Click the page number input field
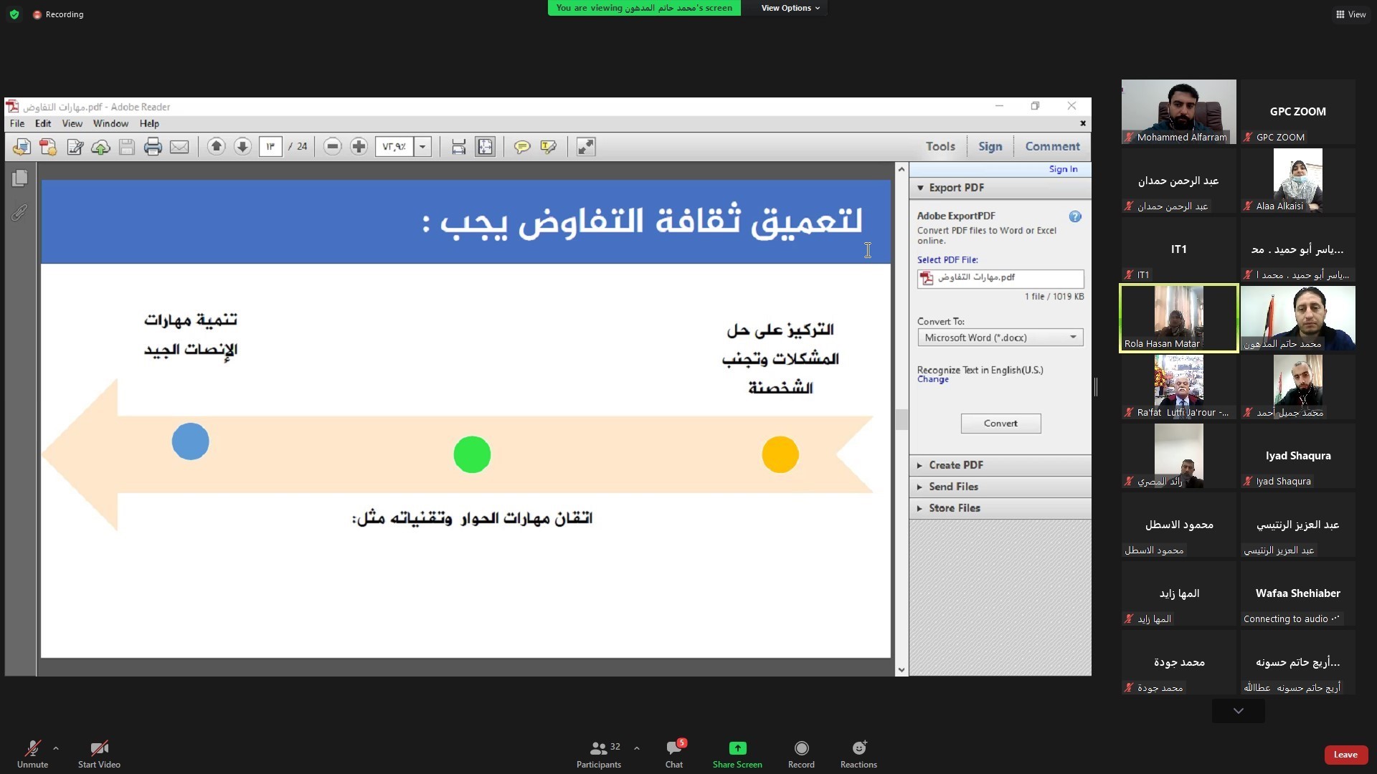The width and height of the screenshot is (1377, 774). coord(270,147)
